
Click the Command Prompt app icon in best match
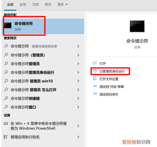coord(8,25)
